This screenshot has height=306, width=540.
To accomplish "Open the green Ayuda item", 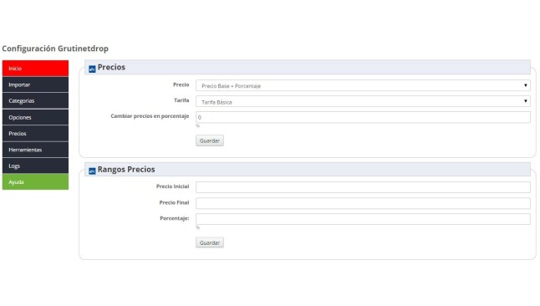I will click(x=35, y=182).
